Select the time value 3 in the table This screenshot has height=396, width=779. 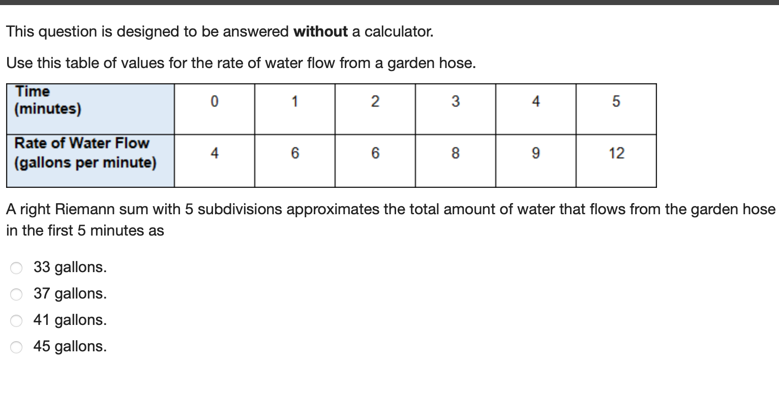(455, 102)
